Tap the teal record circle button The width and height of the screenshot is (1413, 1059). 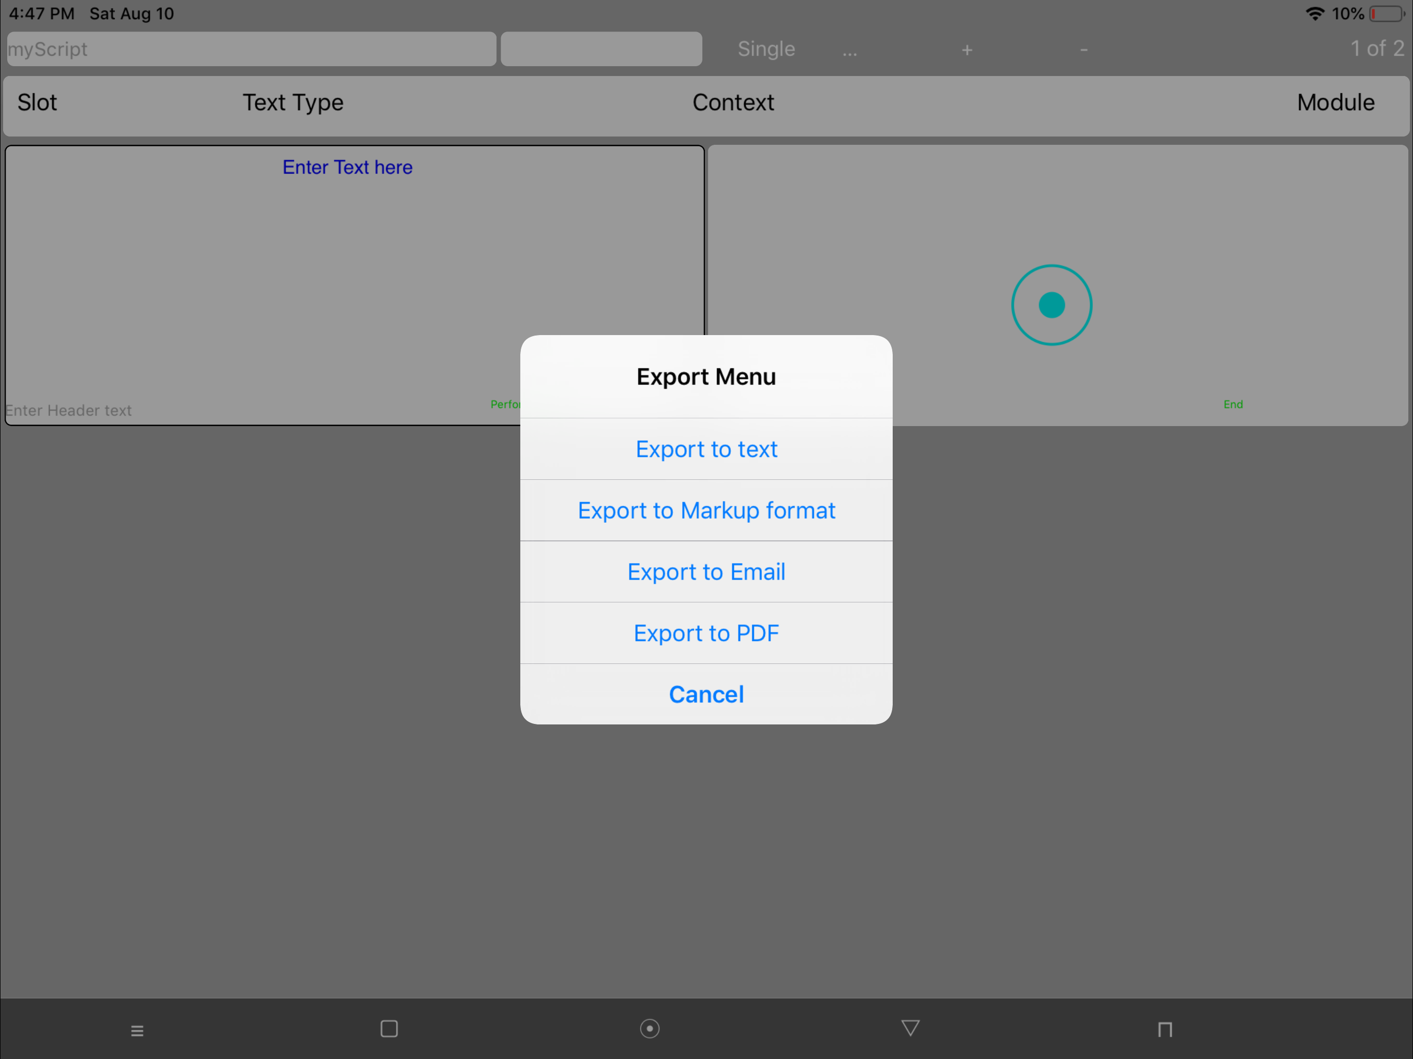1051,305
